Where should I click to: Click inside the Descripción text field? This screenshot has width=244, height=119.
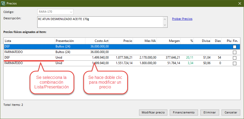(100, 22)
